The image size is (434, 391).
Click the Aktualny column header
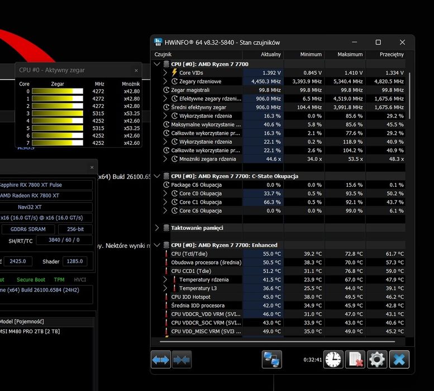pos(263,54)
